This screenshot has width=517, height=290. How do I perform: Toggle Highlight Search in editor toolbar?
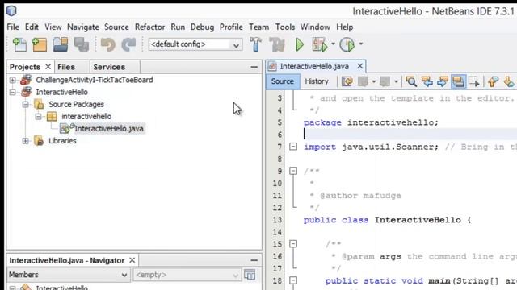tap(458, 81)
